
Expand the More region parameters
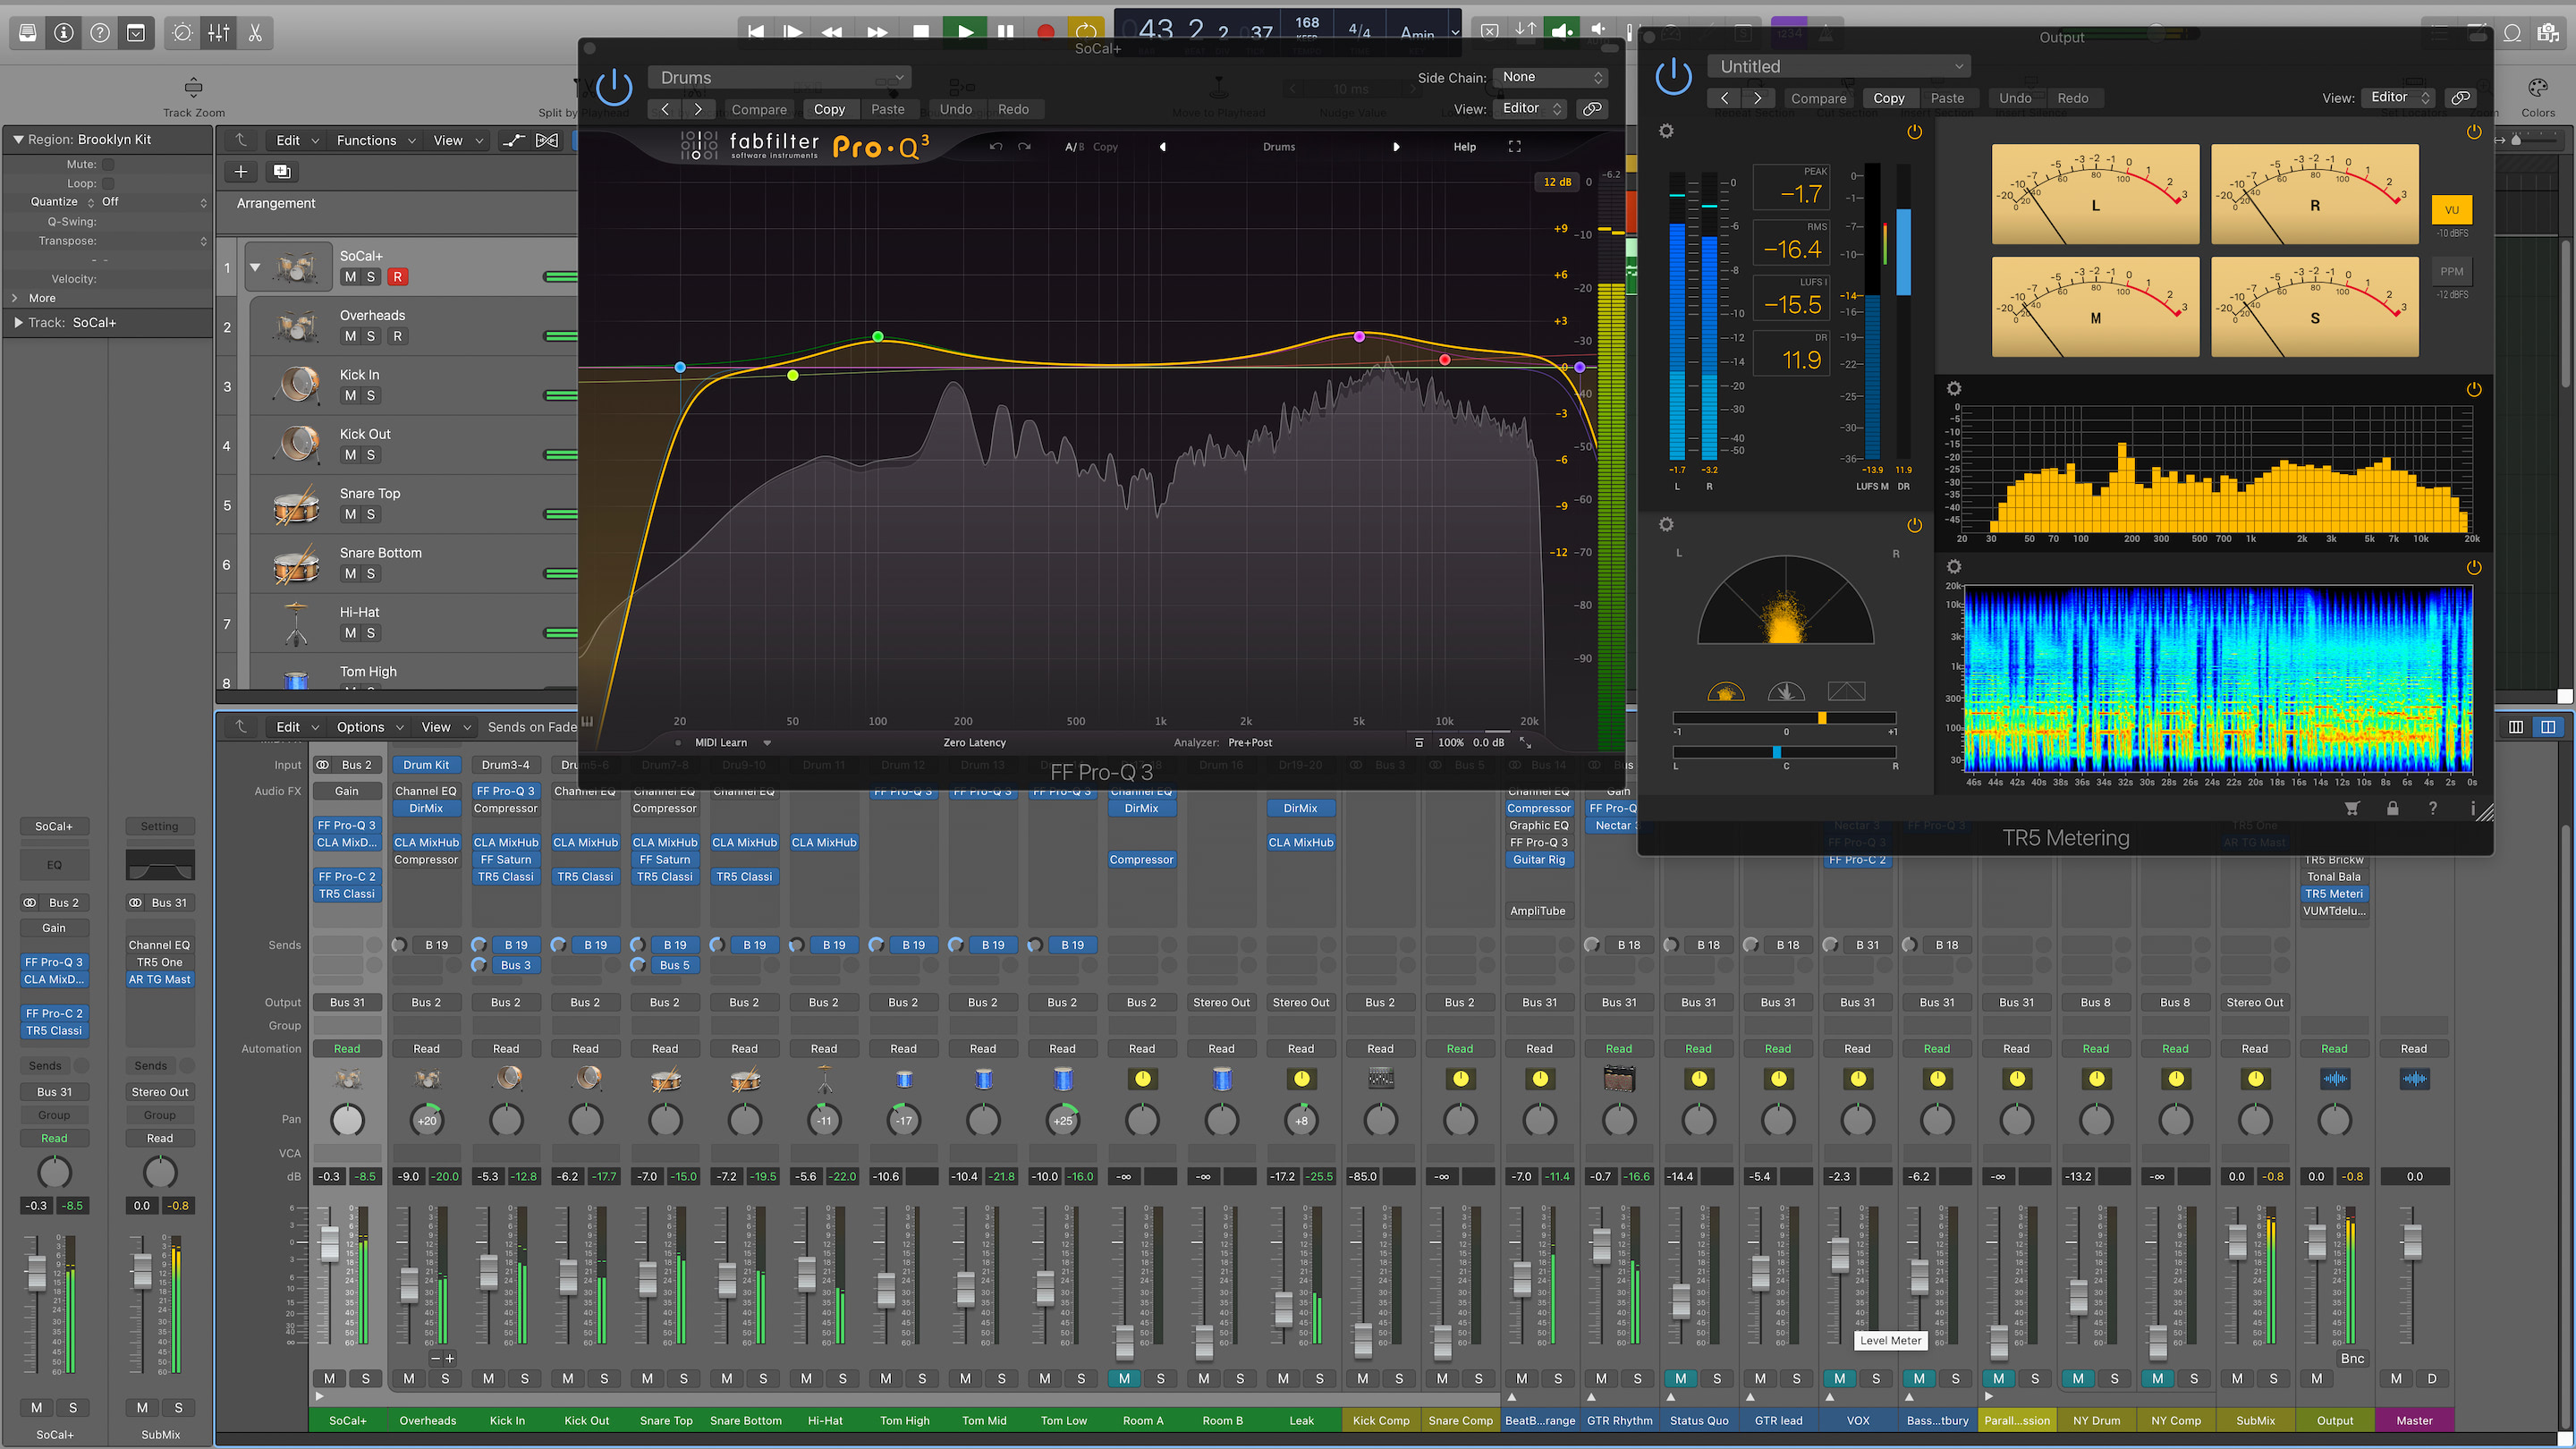[x=14, y=298]
